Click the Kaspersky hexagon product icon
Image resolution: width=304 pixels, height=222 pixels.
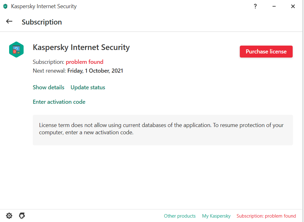click(x=16, y=50)
